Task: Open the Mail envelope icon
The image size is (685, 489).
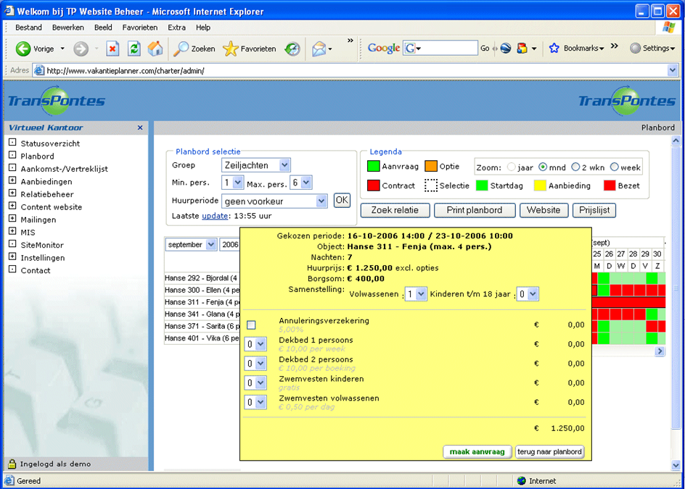Action: pyautogui.click(x=318, y=49)
